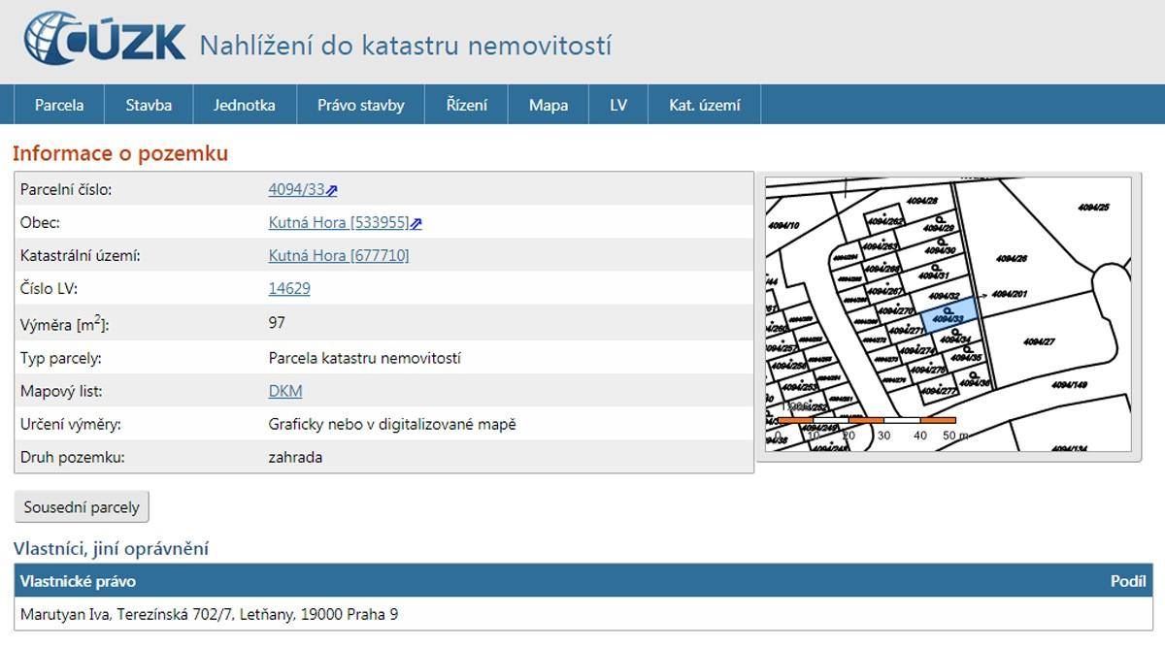Viewport: 1165px width, 647px height.
Task: Open the Parcela menu tab
Action: click(x=59, y=105)
